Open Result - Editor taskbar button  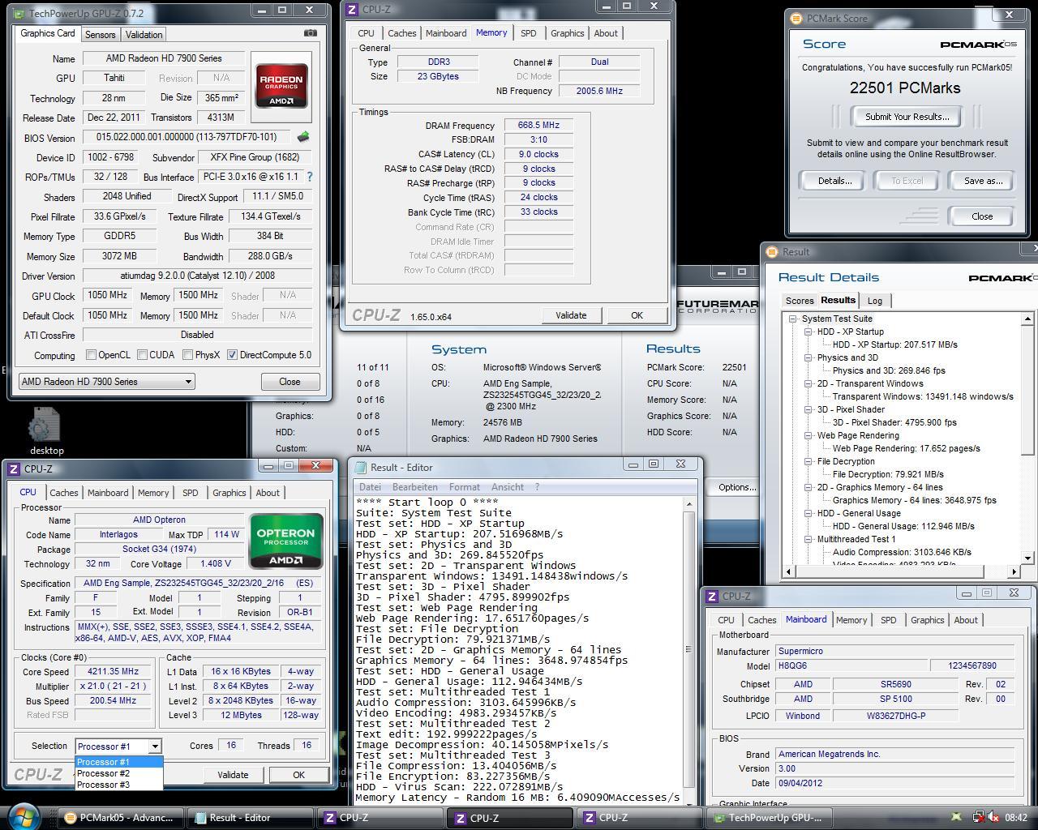250,817
